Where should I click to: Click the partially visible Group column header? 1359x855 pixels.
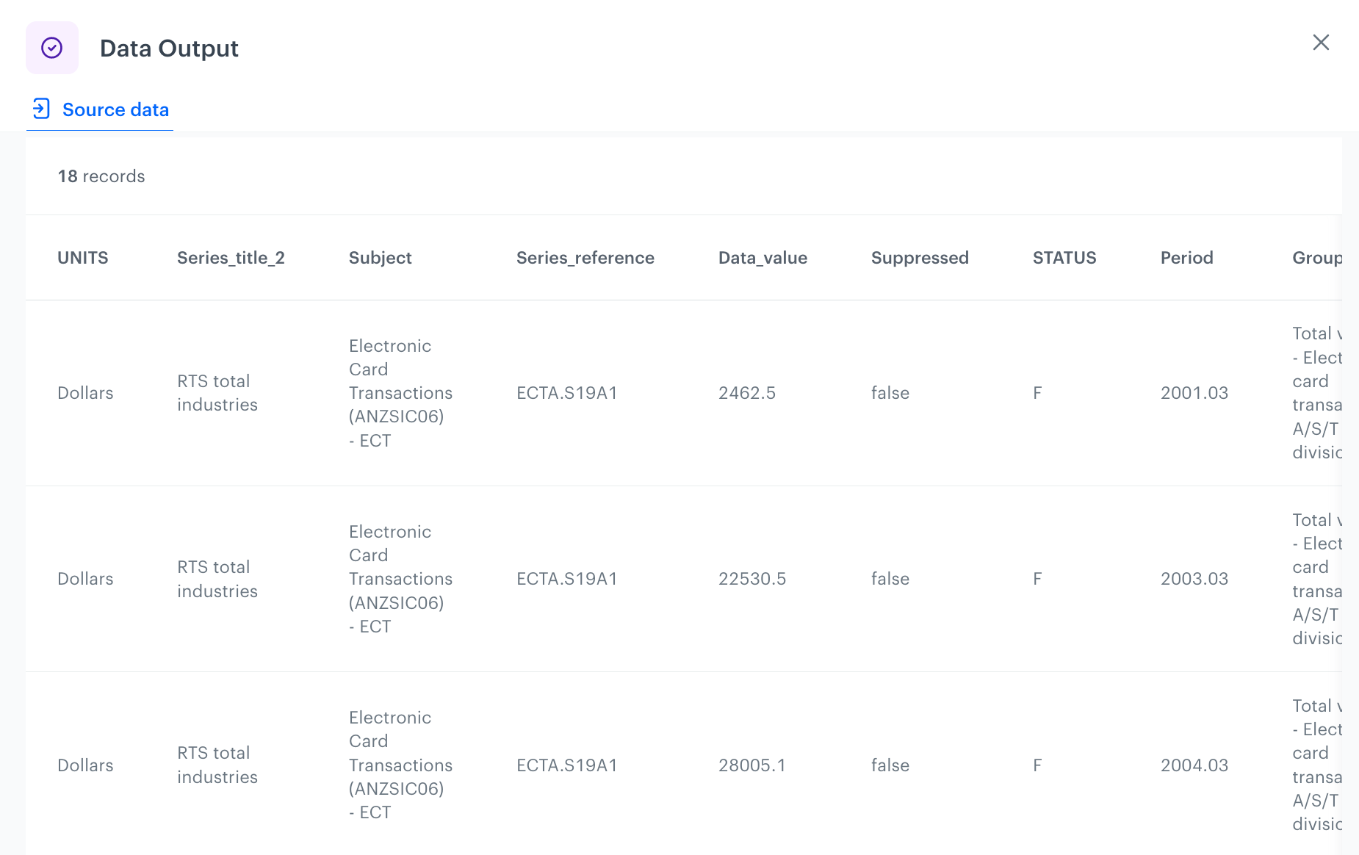tap(1316, 258)
